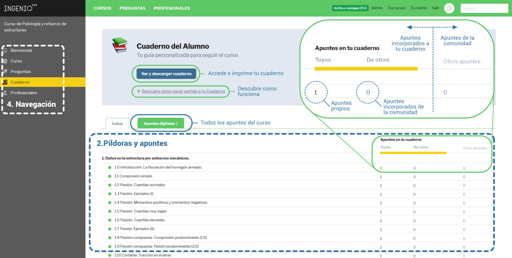Click the Invita y consigue 25 € button

(350, 8)
